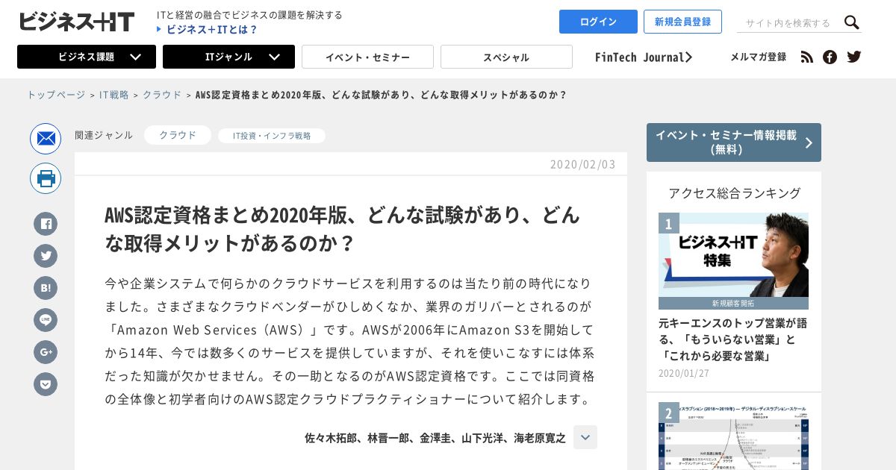Open the イベント・セミナー tab
Screen dimensions: 896x470
[367, 57]
